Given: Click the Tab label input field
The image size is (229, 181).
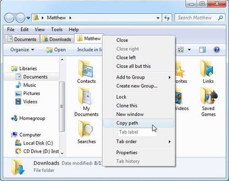Looking at the screenshot, I should (137, 132).
